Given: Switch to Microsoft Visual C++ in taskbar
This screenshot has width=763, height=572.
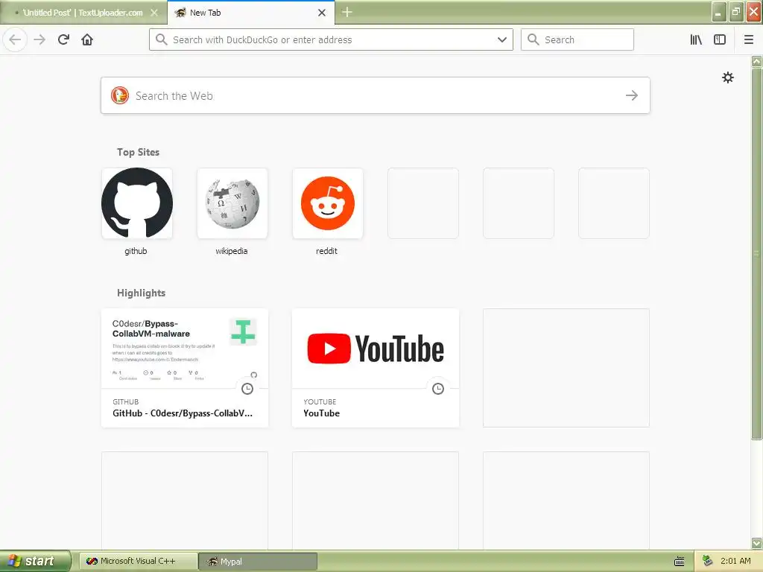Looking at the screenshot, I should click(x=138, y=562).
